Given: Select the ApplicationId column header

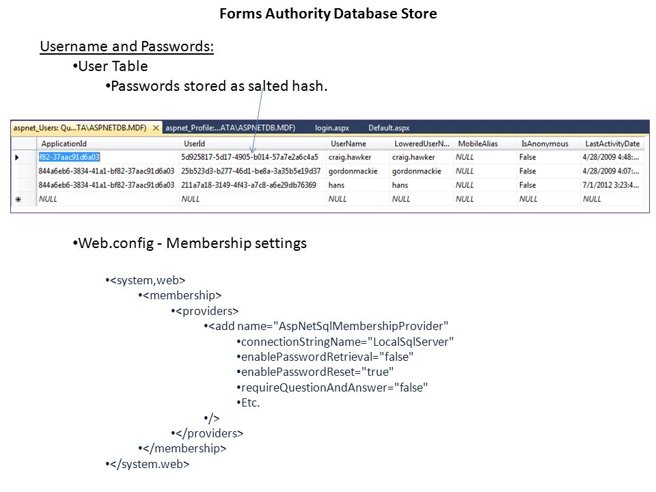Looking at the screenshot, I should coord(108,143).
